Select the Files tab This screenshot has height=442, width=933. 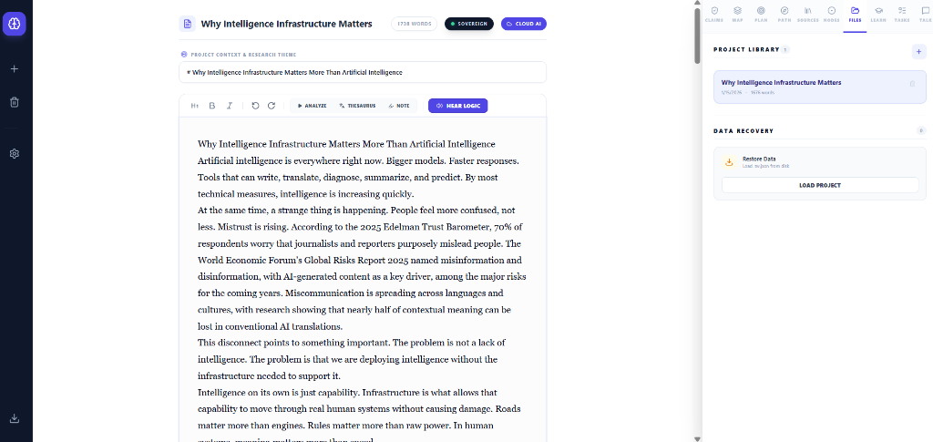[855, 15]
